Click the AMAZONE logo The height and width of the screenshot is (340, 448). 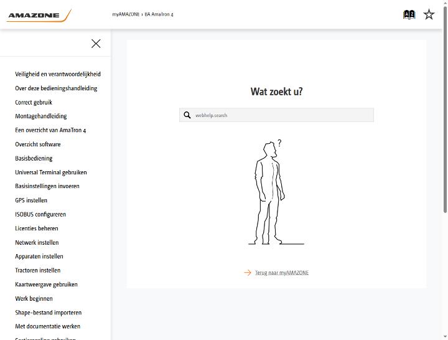coord(39,16)
